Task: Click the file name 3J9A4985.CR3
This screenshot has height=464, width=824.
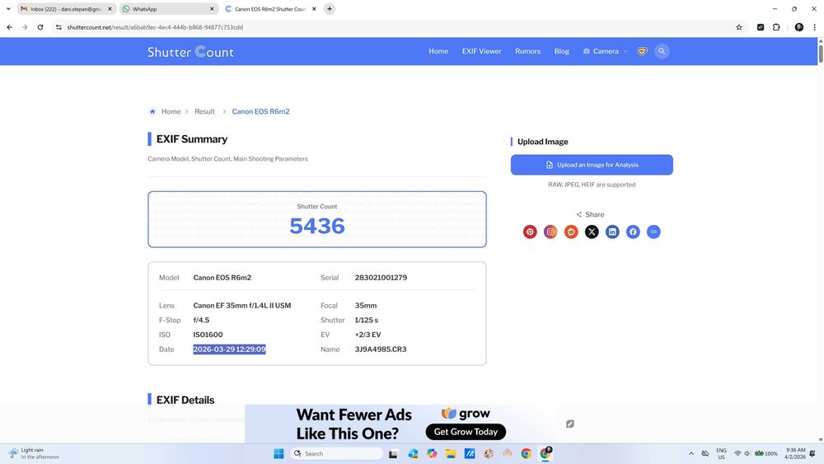Action: coord(381,349)
